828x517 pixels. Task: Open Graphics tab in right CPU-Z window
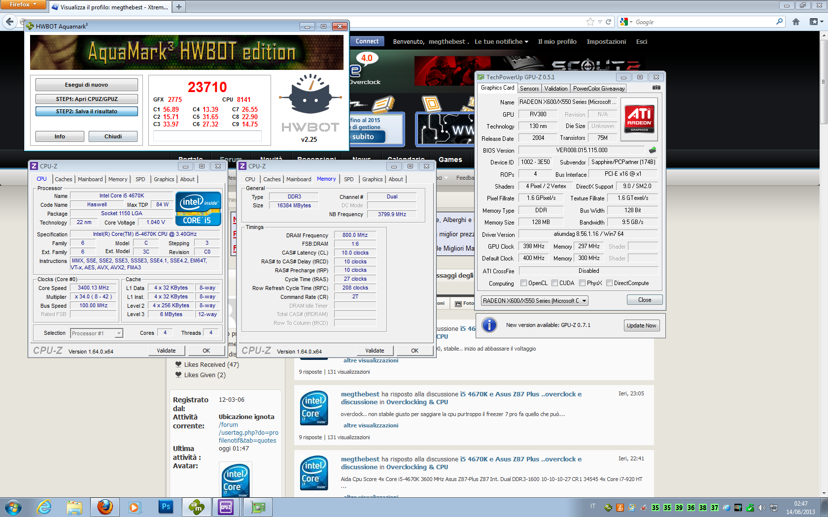(x=373, y=179)
